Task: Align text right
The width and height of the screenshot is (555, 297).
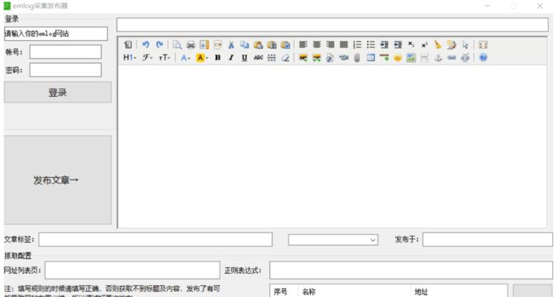Action: pyautogui.click(x=330, y=45)
